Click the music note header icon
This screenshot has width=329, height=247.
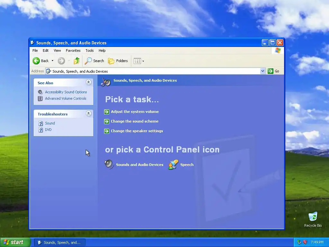105,82
